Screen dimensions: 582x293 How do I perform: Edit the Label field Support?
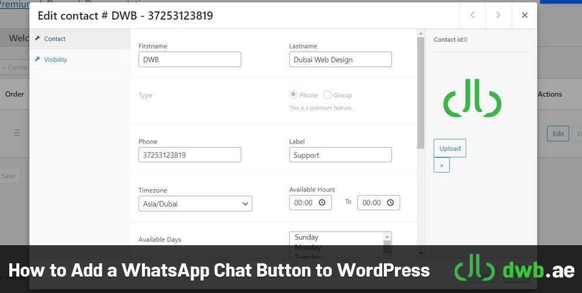[x=340, y=155]
